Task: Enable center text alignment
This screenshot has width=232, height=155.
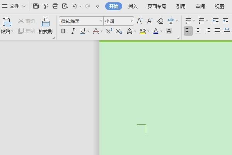Action: (x=198, y=31)
